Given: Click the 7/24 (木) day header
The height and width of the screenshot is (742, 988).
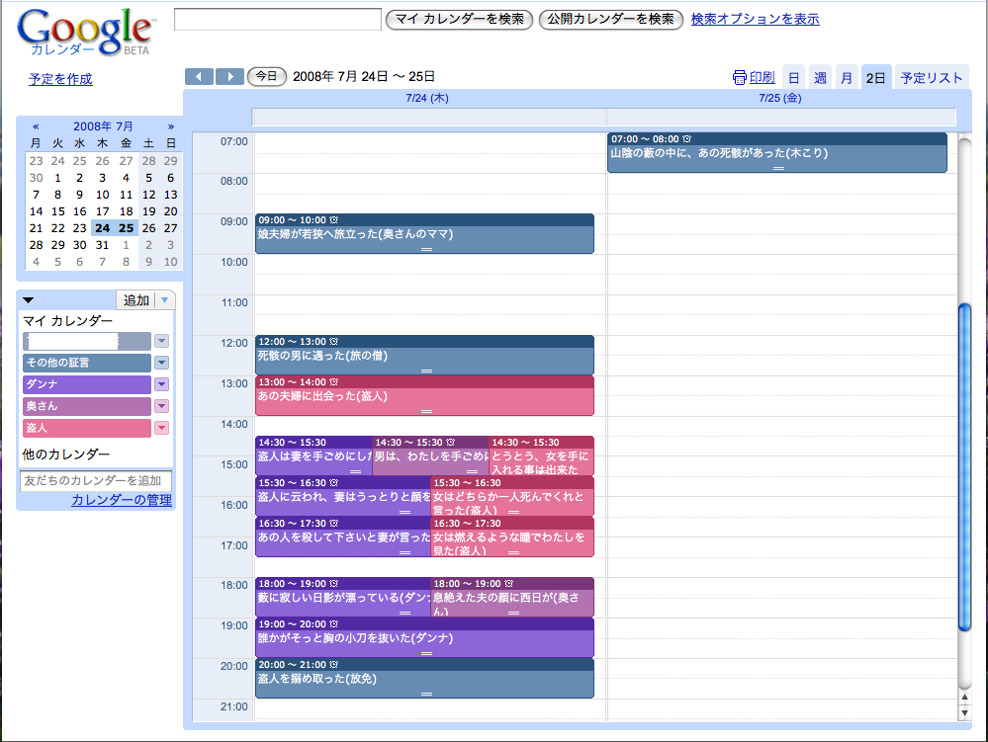Looking at the screenshot, I should point(427,98).
